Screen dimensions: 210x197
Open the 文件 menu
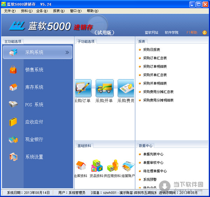[9, 11]
